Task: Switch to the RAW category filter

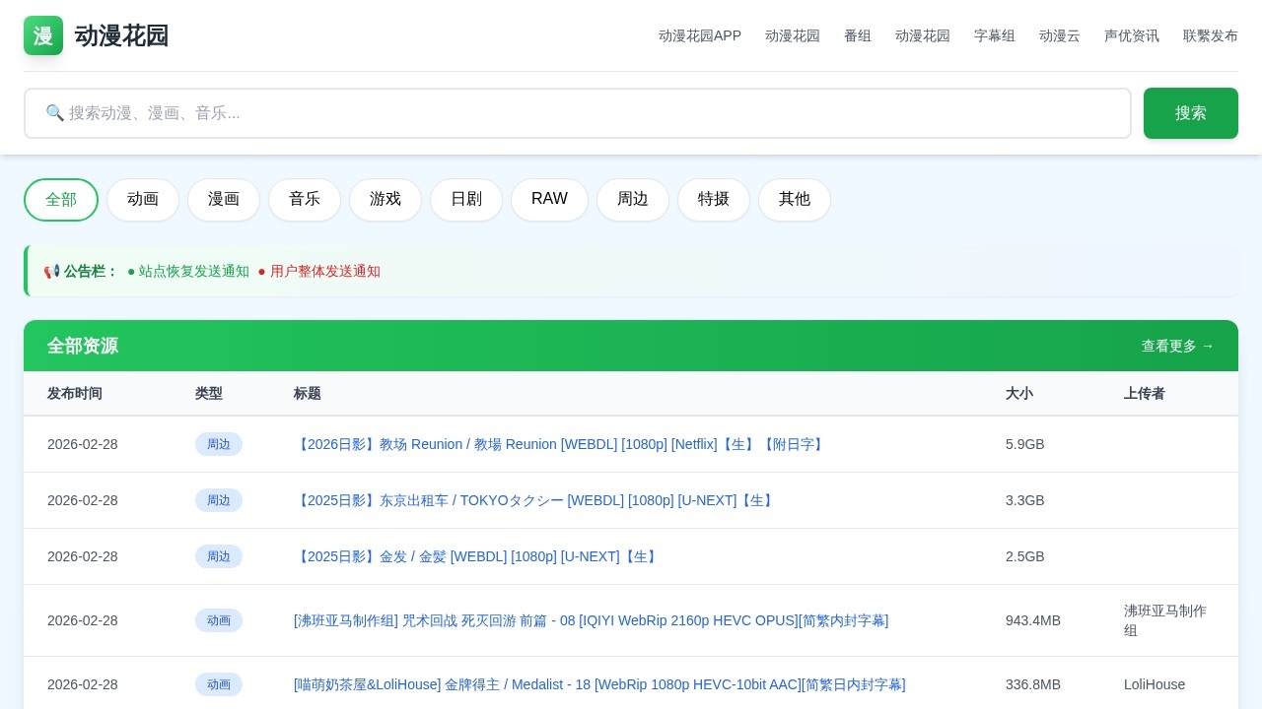Action: [x=549, y=199]
